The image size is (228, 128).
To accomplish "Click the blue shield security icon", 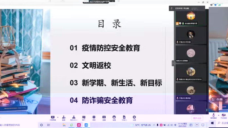I will click(215, 5).
